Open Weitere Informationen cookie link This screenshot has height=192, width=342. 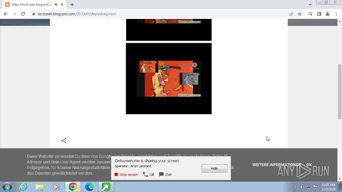click(x=277, y=165)
